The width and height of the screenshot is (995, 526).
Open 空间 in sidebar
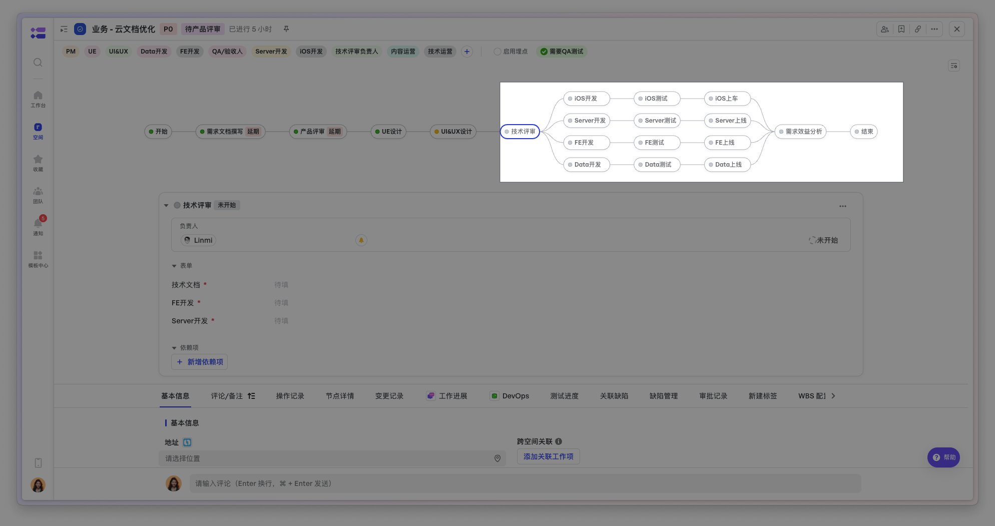tap(38, 131)
